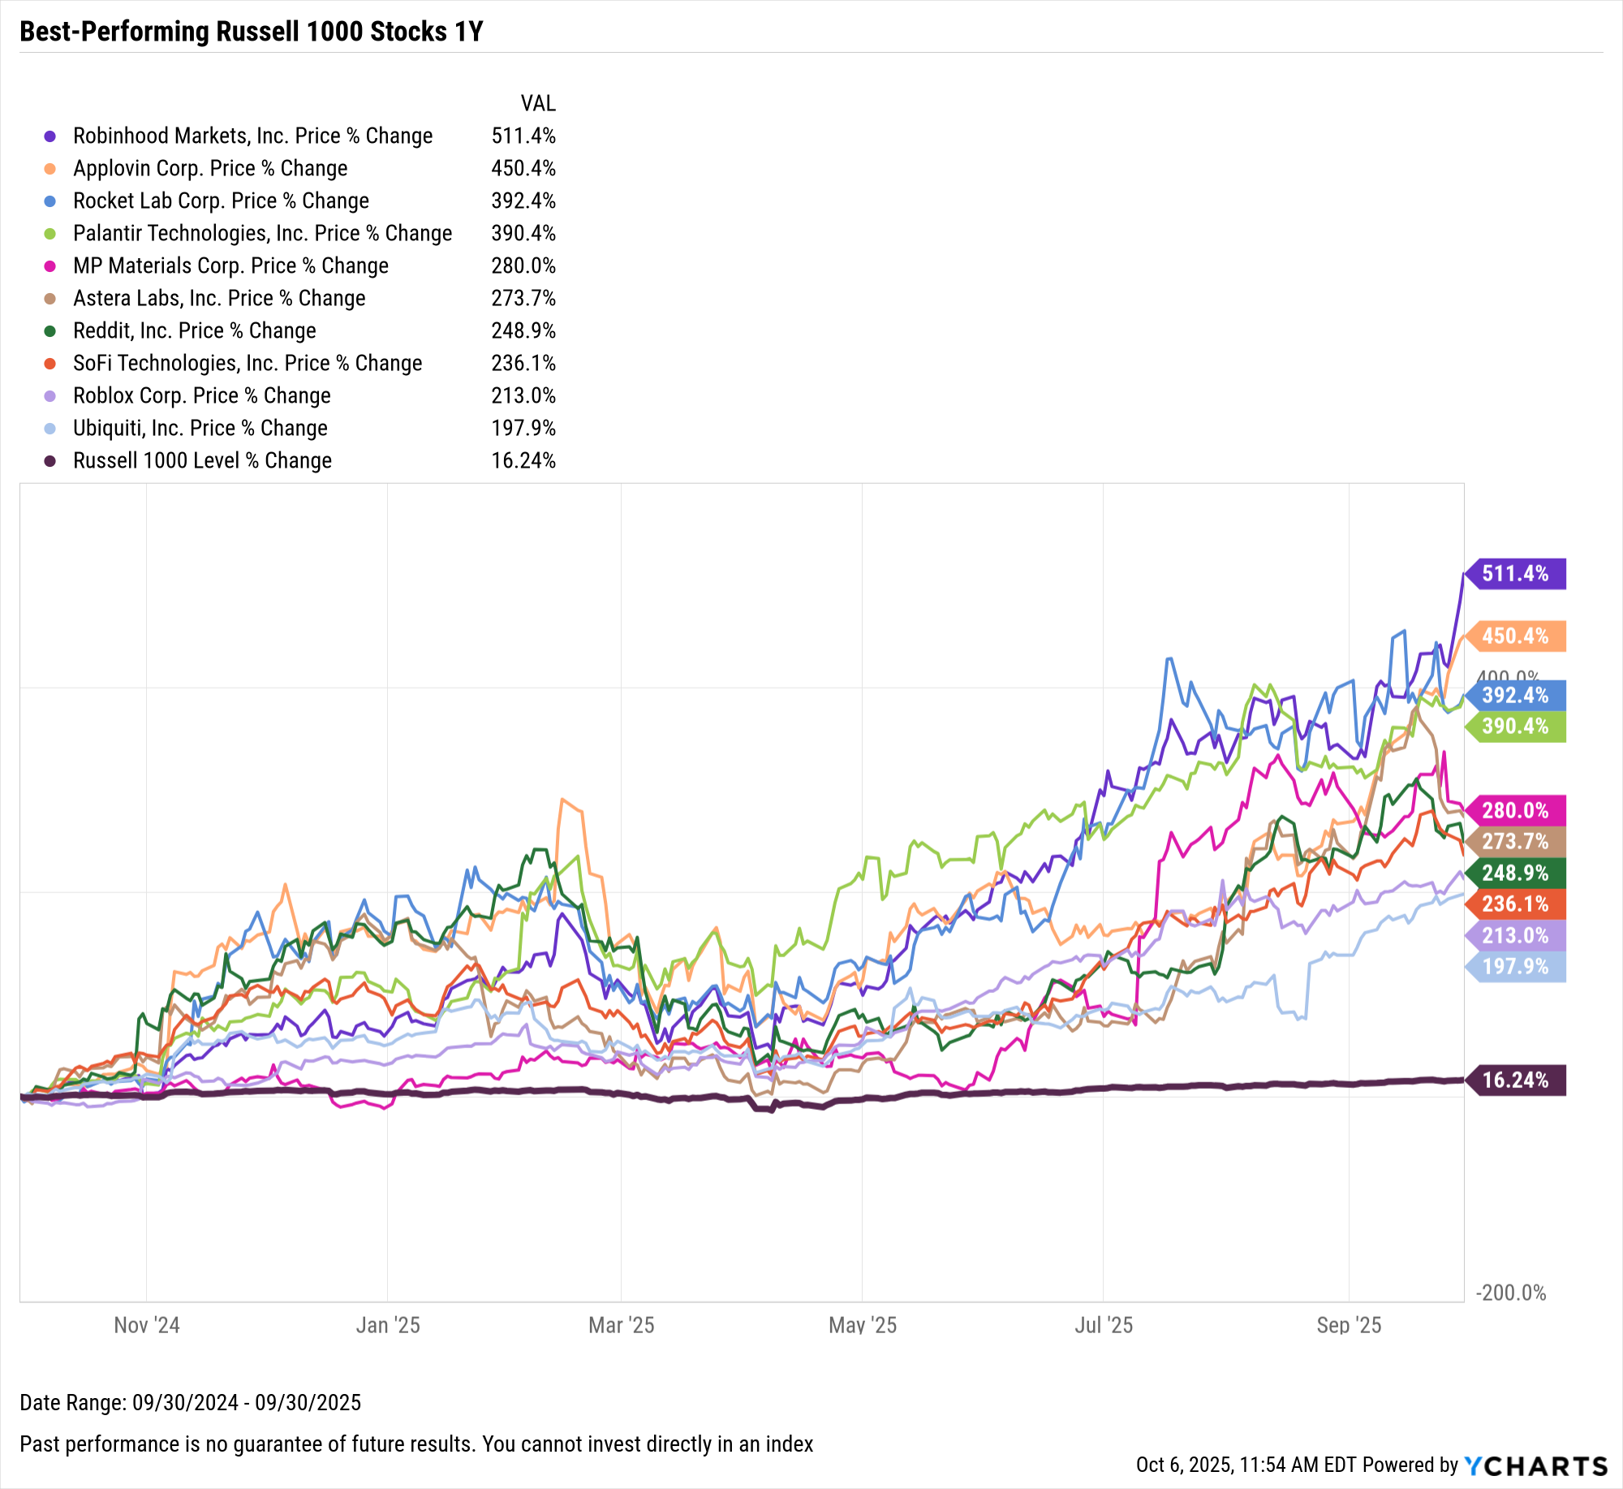Click the VAL column header
Screen dimensions: 1623x1489
[x=538, y=104]
